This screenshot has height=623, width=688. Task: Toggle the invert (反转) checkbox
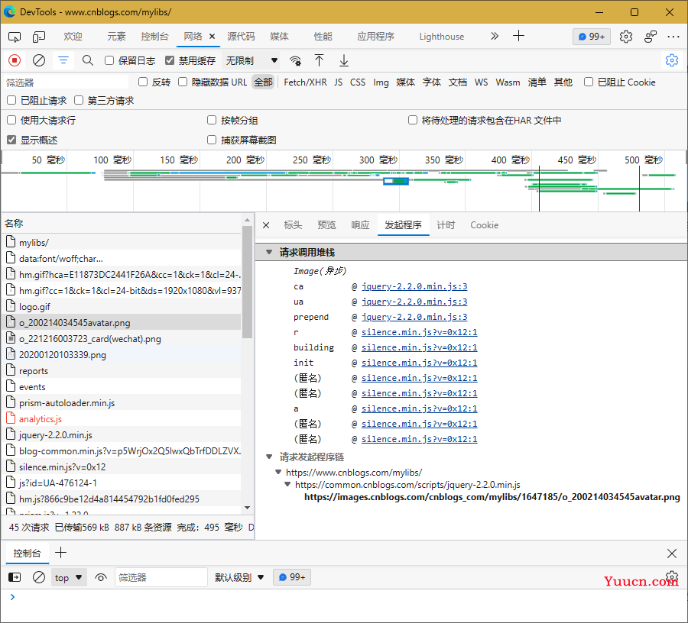tap(143, 82)
